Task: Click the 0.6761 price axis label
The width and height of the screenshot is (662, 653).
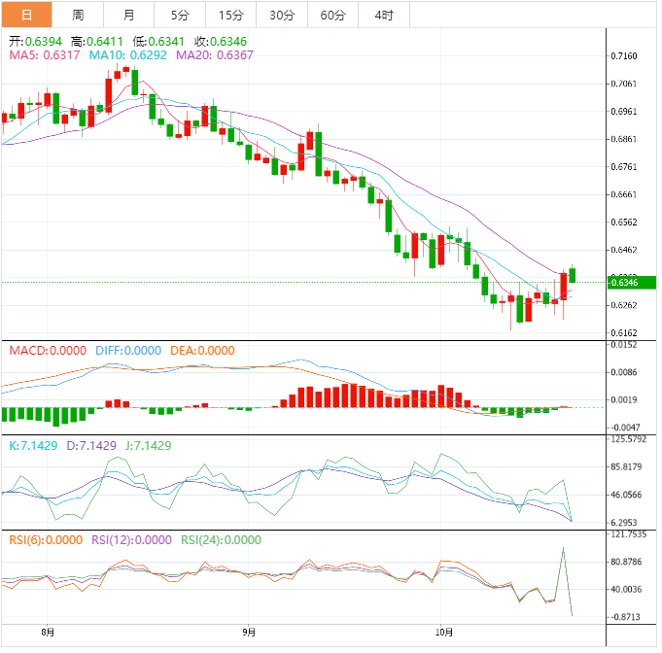Action: 624,167
